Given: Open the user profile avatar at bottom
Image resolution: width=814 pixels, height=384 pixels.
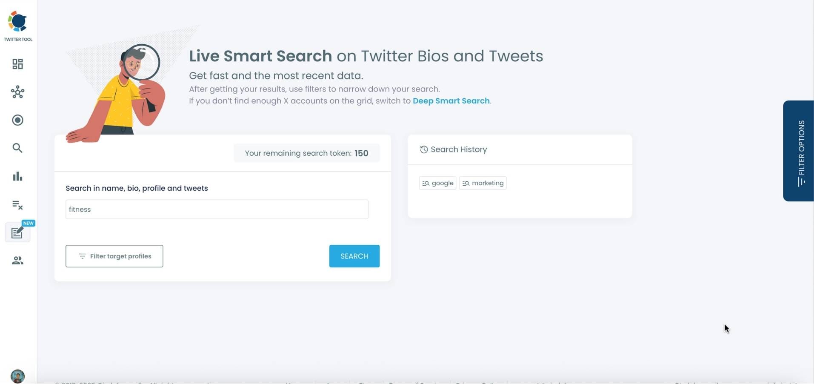Looking at the screenshot, I should 17,376.
